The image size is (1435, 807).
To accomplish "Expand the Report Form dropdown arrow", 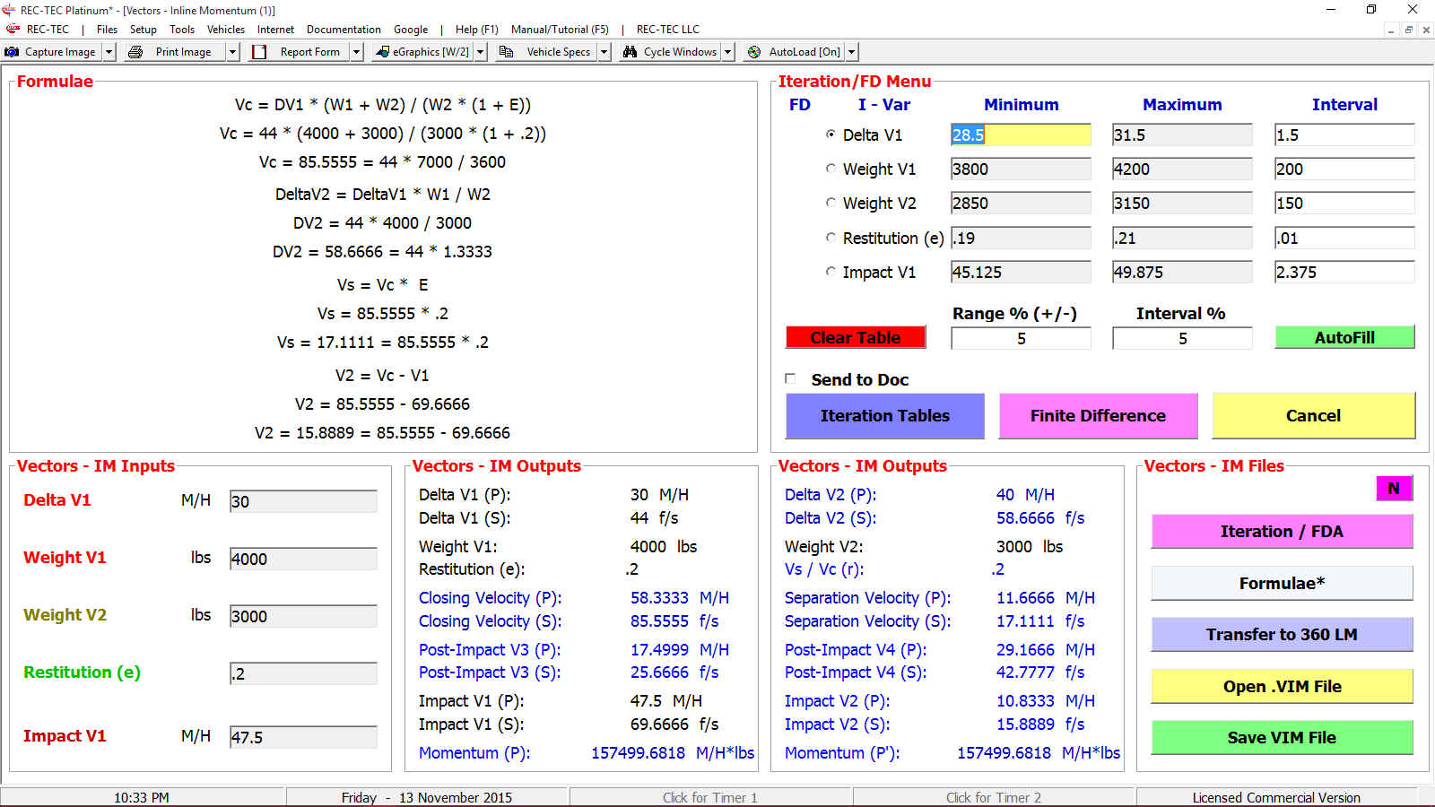I will pyautogui.click(x=356, y=52).
